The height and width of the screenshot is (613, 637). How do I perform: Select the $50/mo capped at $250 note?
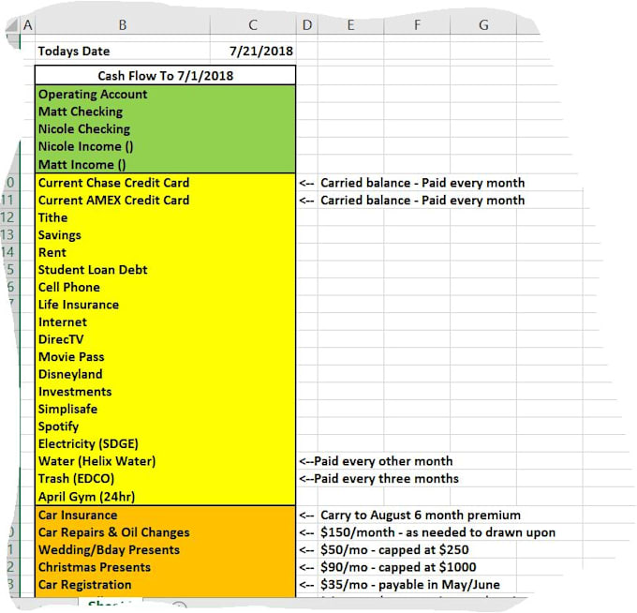[394, 549]
